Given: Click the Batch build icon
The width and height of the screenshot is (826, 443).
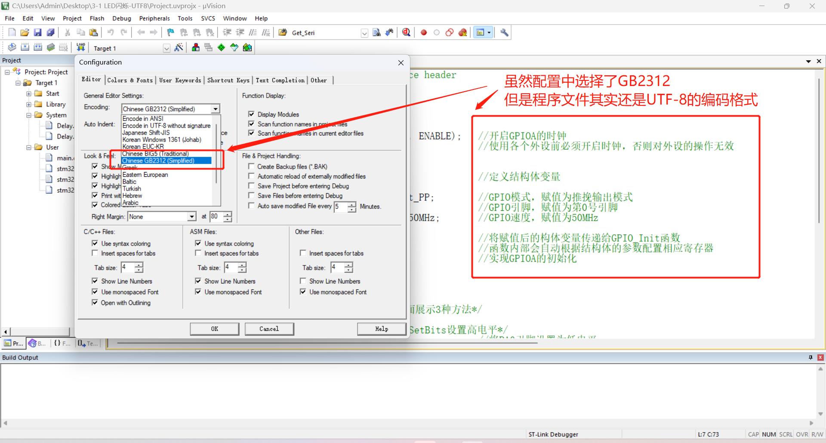Looking at the screenshot, I should (51, 47).
